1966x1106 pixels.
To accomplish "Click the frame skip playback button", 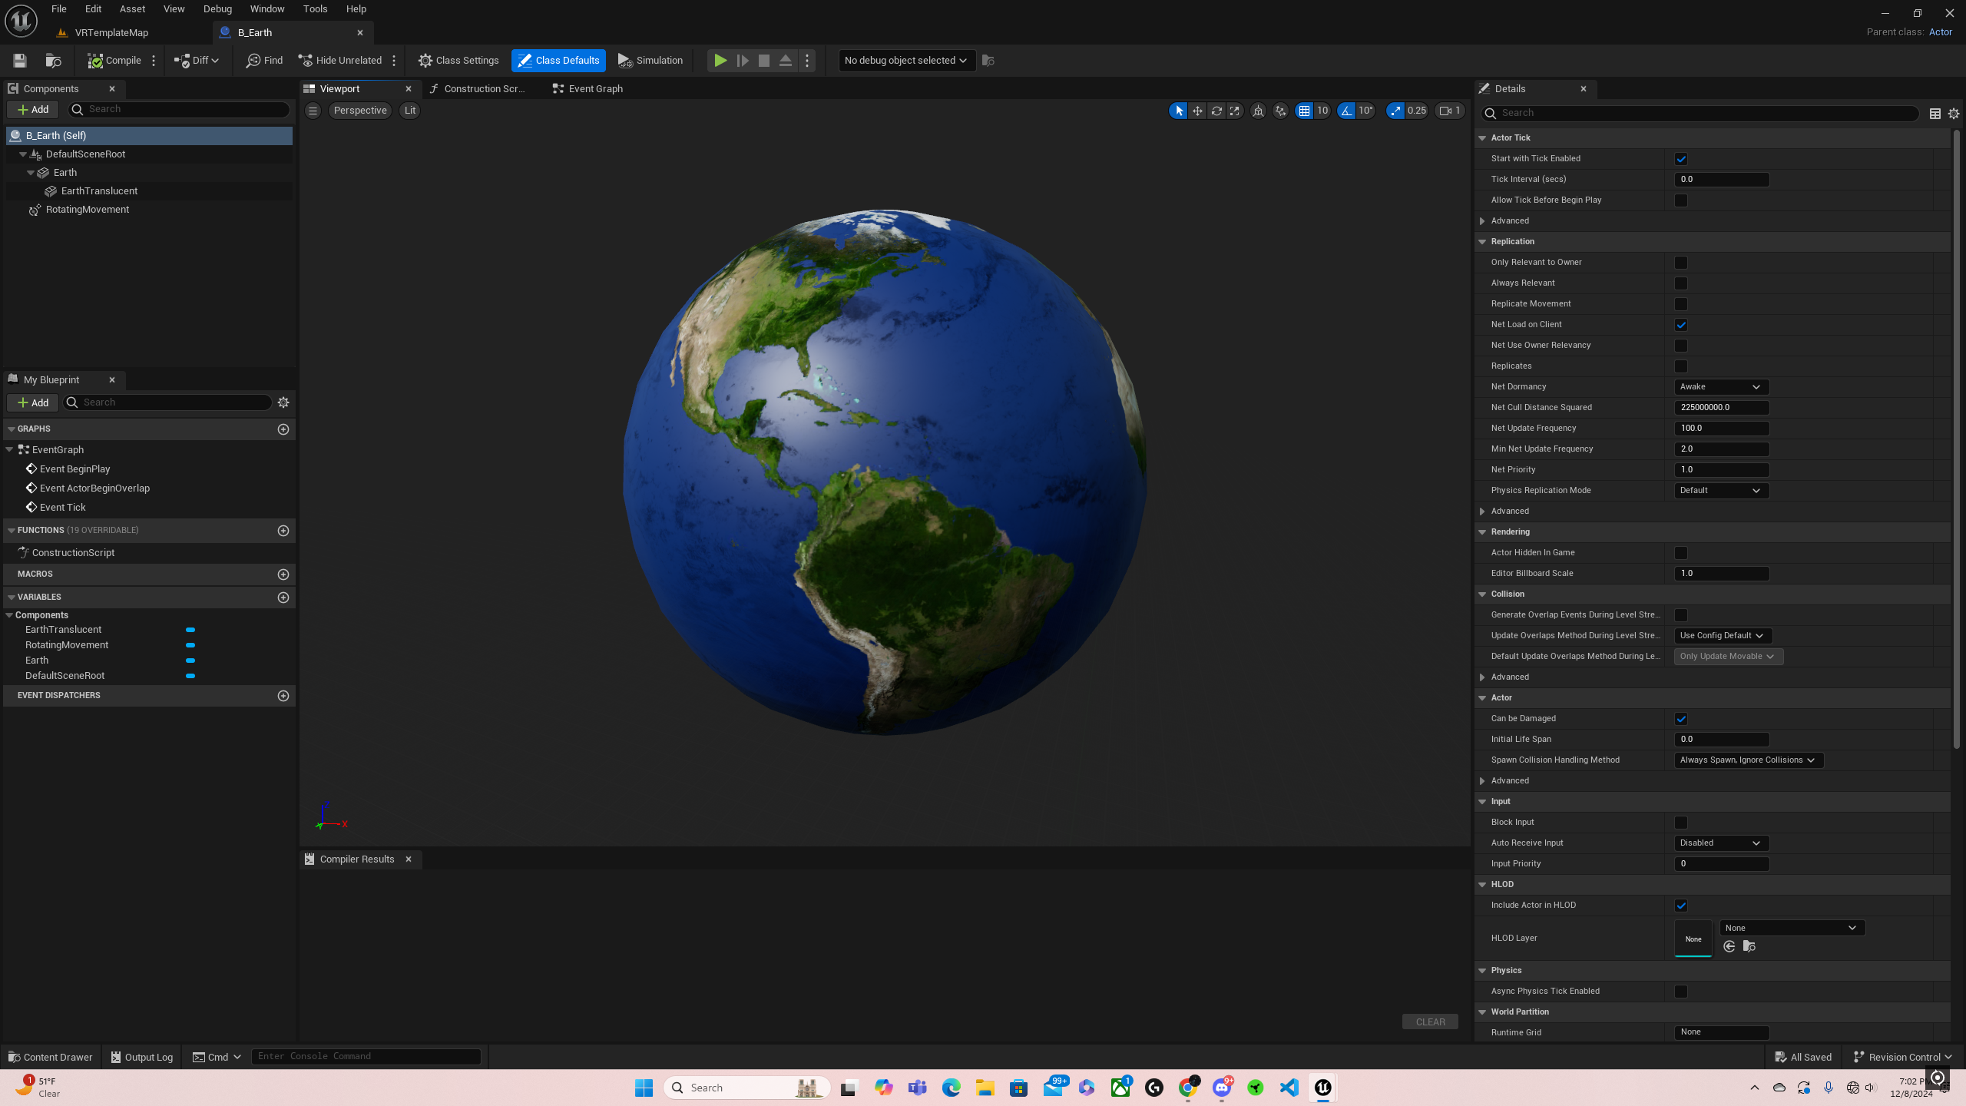I will coord(742,60).
